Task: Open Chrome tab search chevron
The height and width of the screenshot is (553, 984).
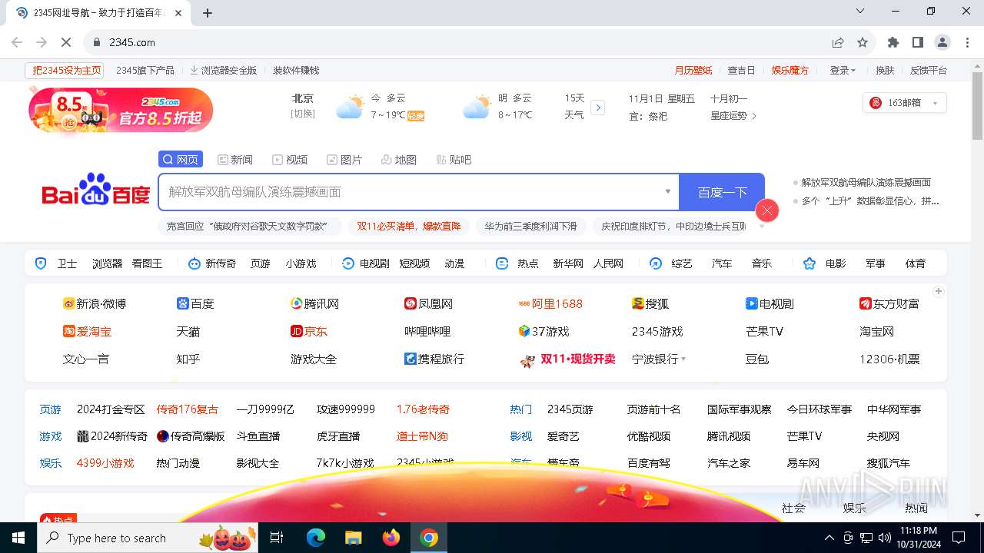Action: (x=860, y=11)
